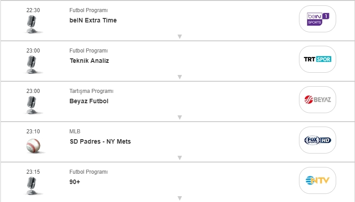Open the Fox Sports HD channel logo
The image size is (355, 202).
point(317,140)
